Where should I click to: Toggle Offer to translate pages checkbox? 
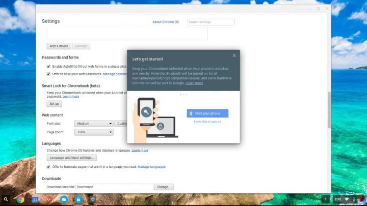pyautogui.click(x=48, y=166)
